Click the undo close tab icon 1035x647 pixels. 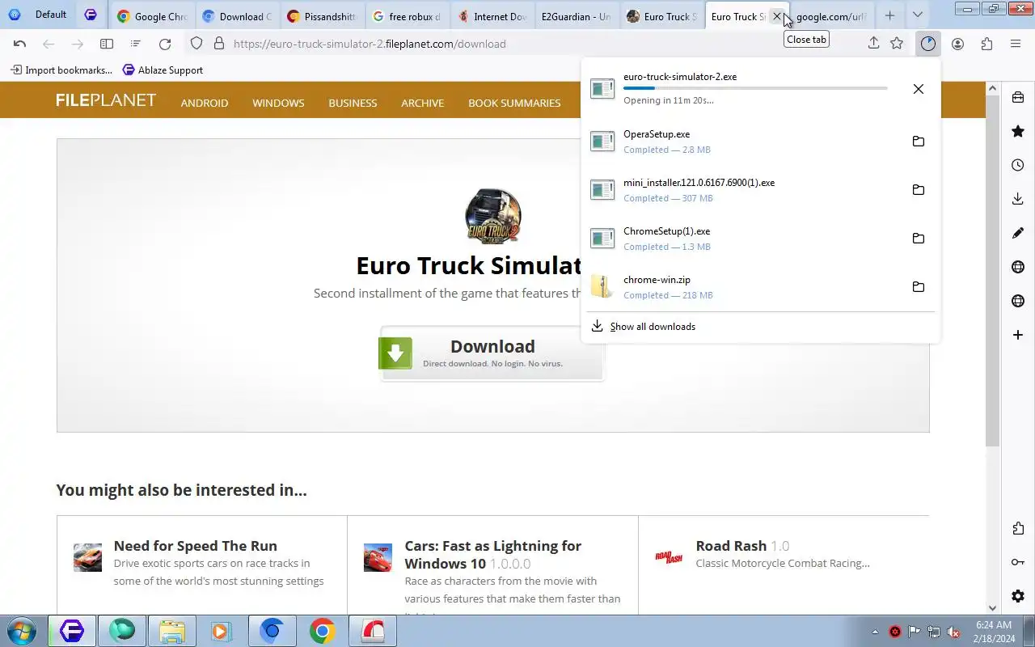(x=19, y=44)
